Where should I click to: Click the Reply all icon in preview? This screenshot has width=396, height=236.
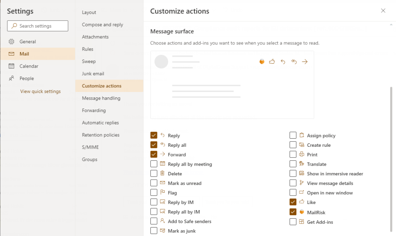294,62
